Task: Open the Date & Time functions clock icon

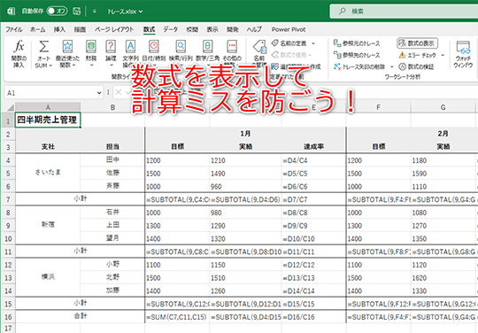Action: [x=154, y=47]
